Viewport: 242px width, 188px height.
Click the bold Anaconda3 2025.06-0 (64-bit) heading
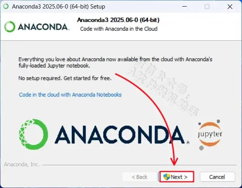click(x=118, y=20)
